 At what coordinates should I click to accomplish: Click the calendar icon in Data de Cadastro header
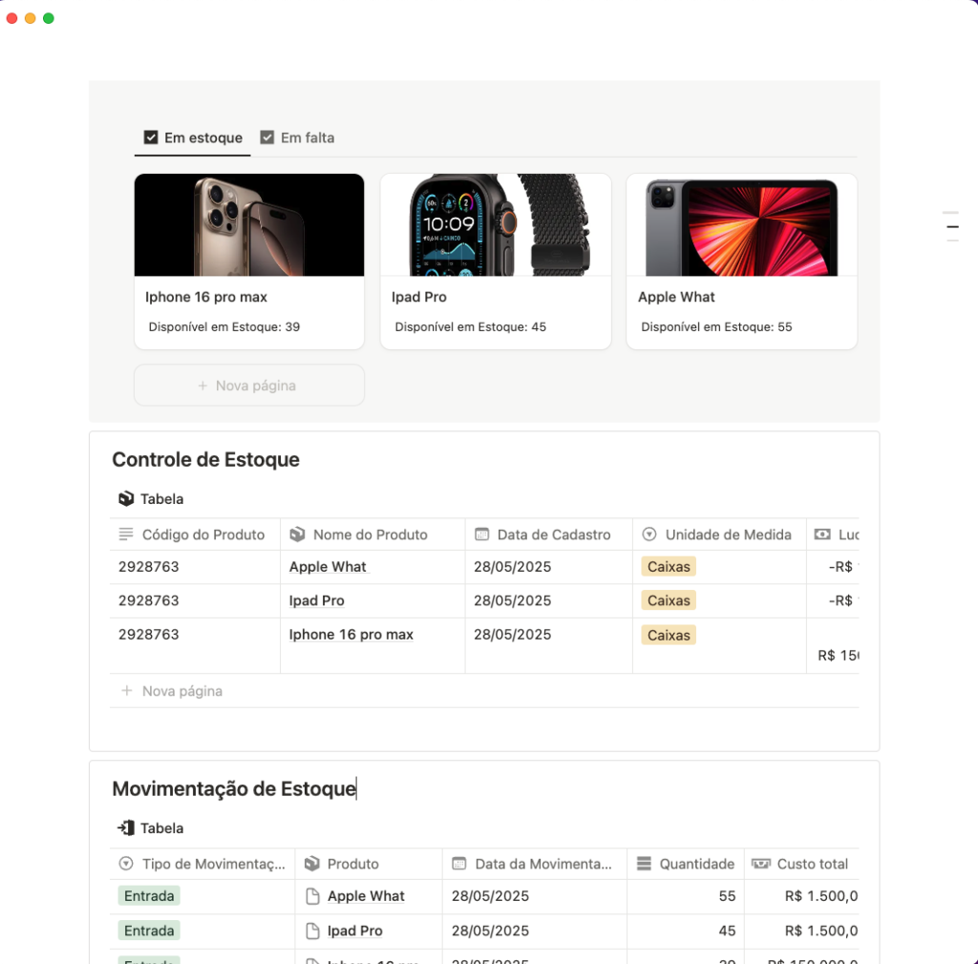click(482, 534)
